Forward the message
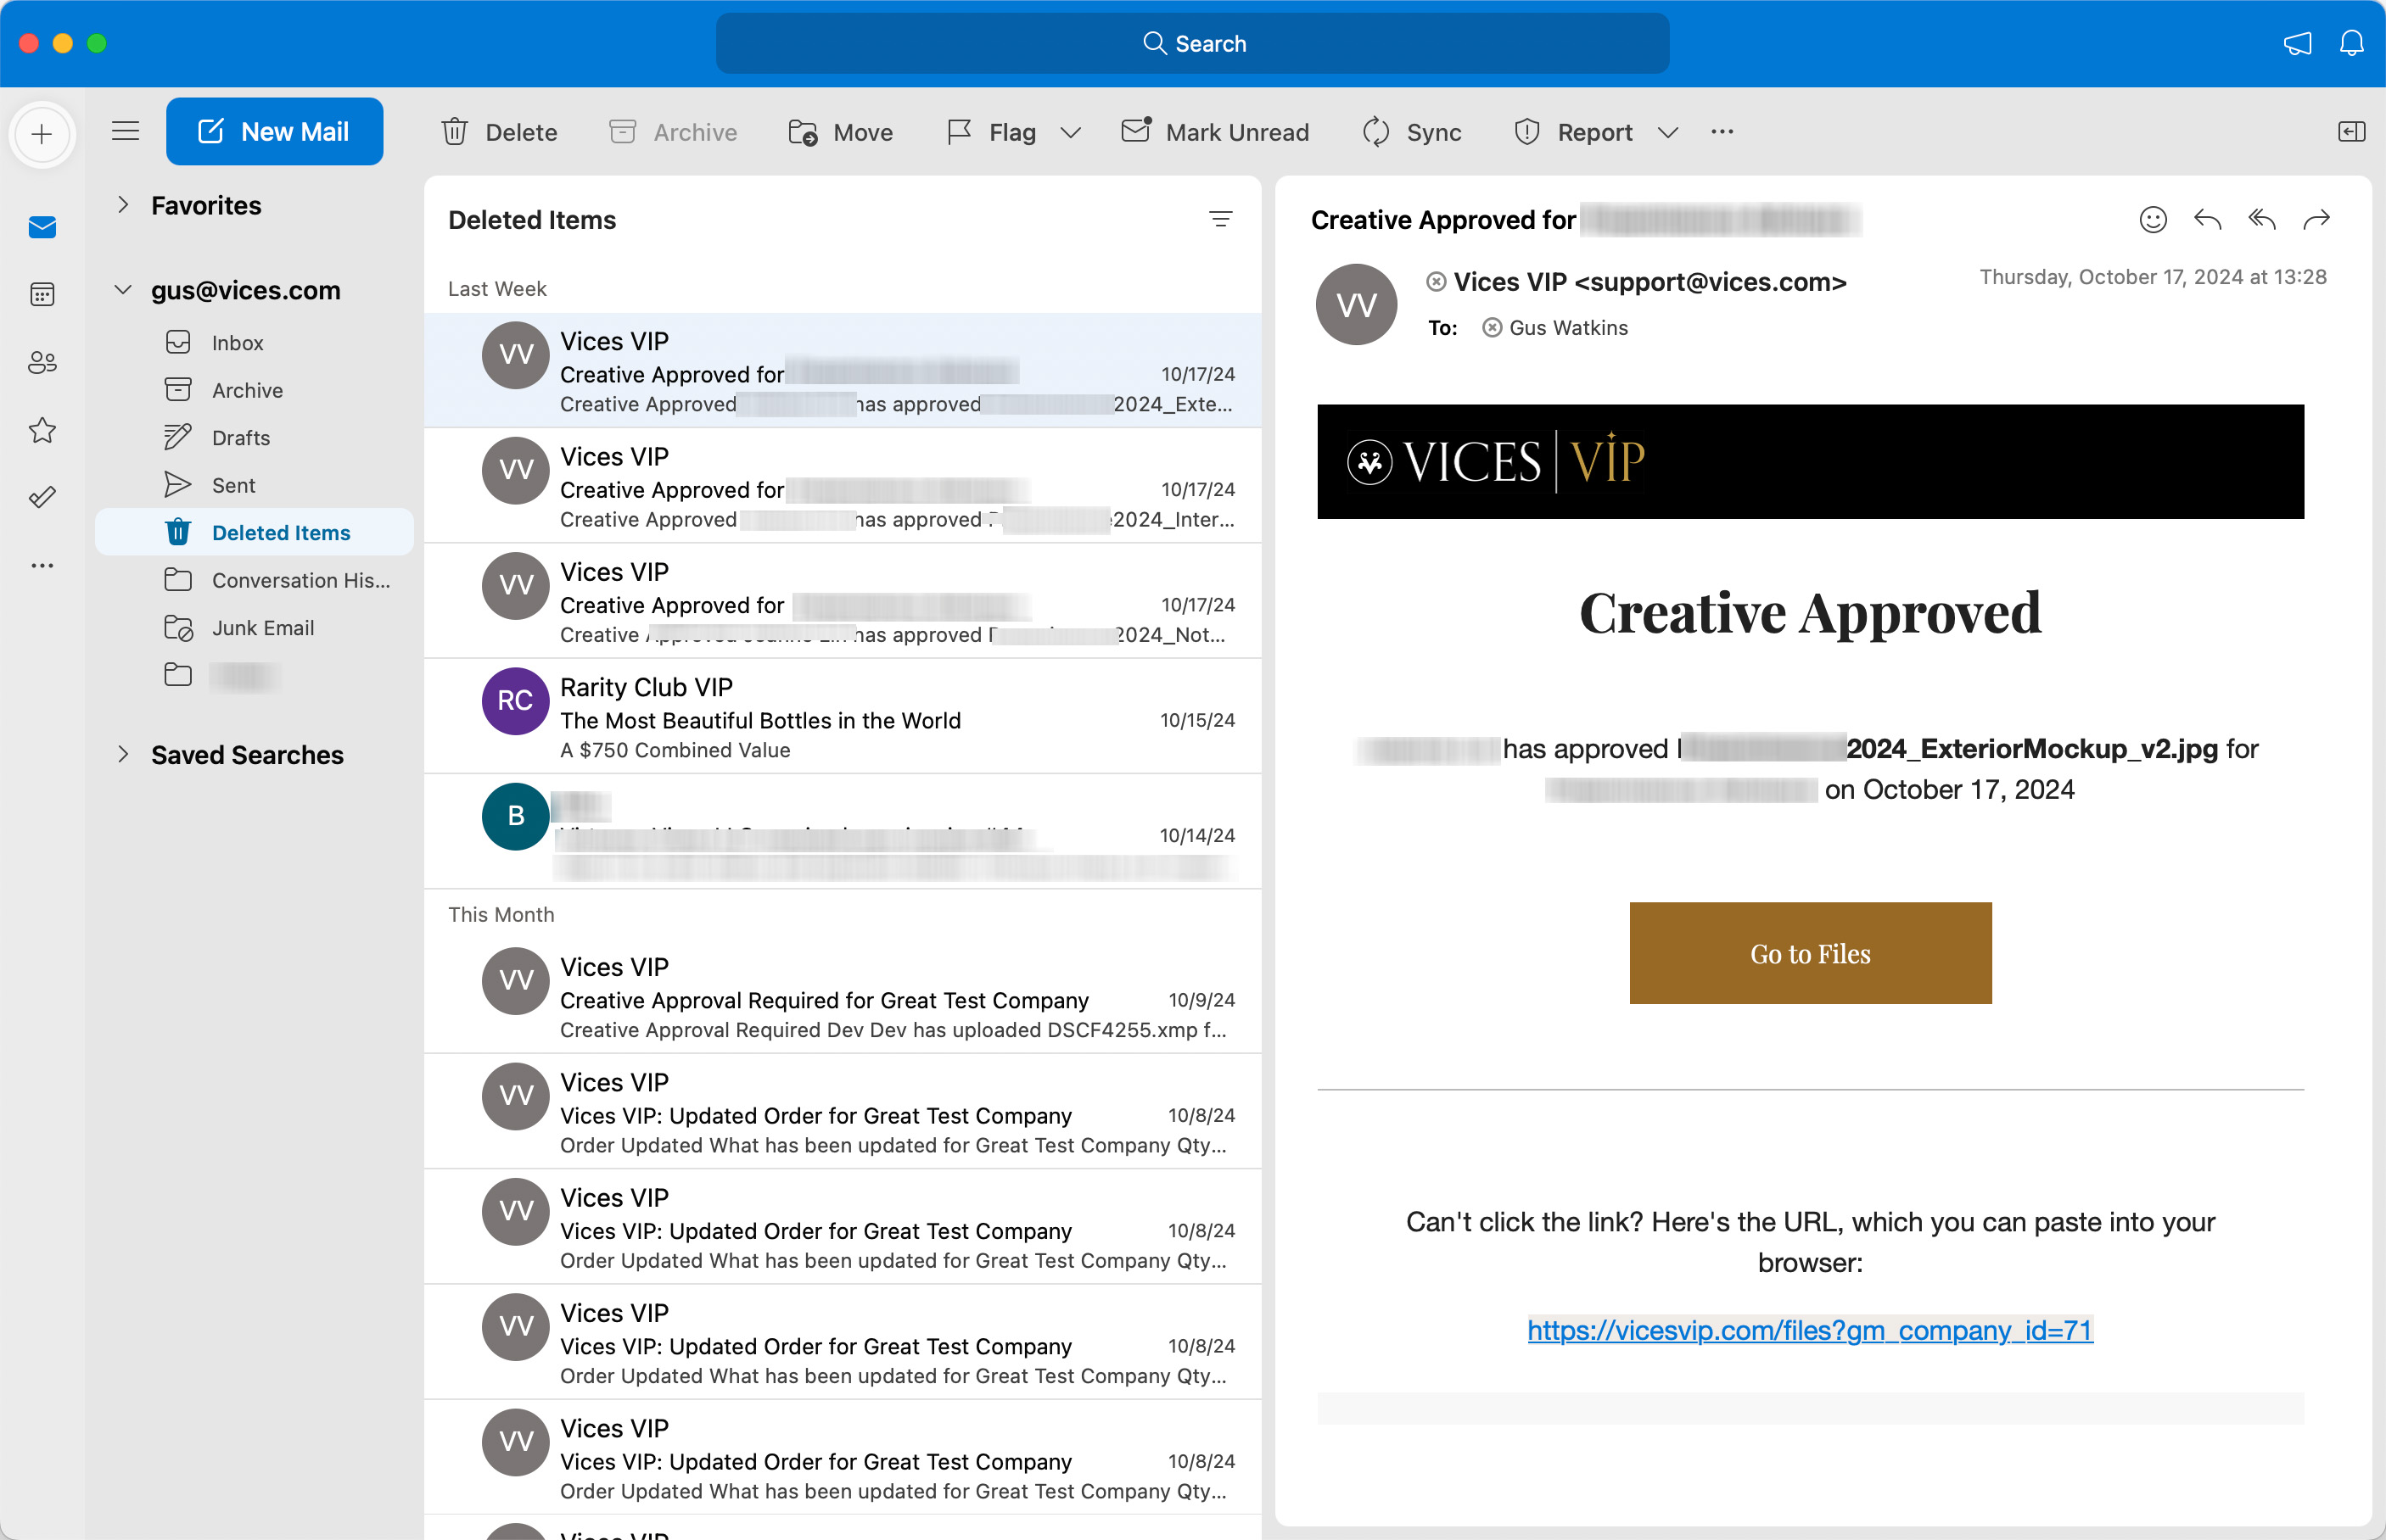The height and width of the screenshot is (1540, 2386). (2316, 219)
